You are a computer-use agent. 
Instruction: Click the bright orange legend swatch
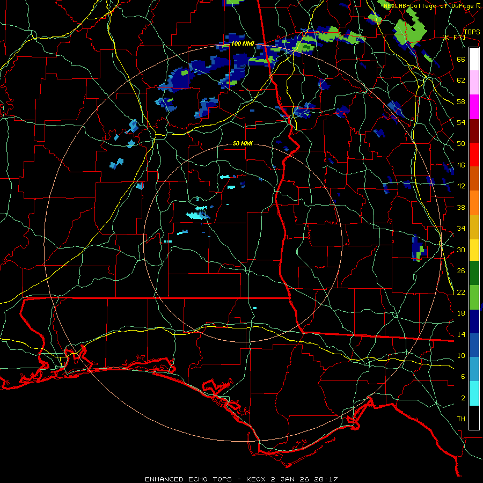point(474,203)
